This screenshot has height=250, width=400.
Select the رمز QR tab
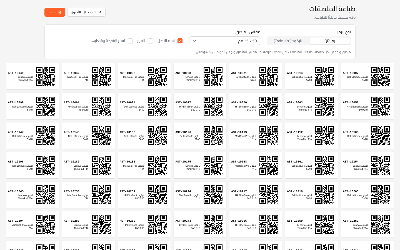coord(330,41)
